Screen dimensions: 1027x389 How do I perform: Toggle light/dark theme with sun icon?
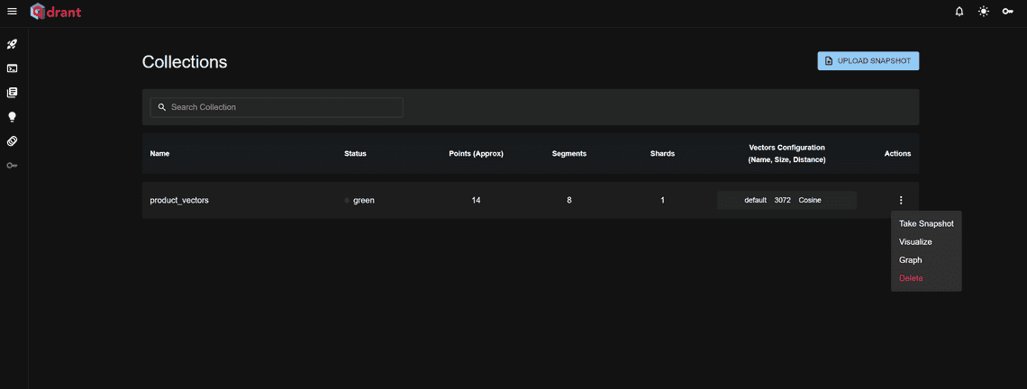point(984,12)
